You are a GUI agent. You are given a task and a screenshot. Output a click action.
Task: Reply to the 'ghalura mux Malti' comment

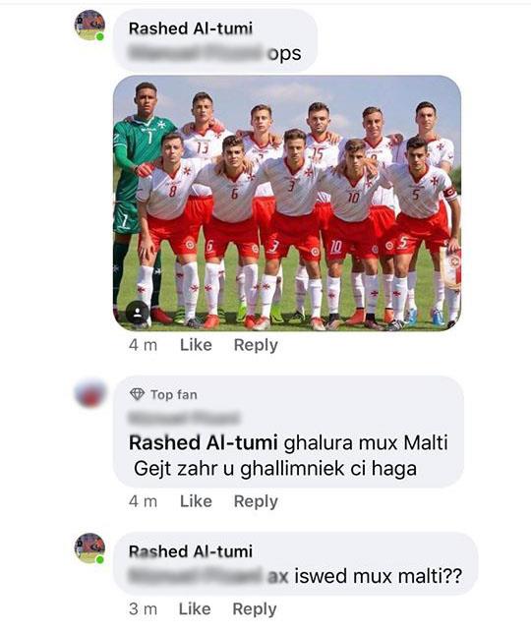pos(256,501)
